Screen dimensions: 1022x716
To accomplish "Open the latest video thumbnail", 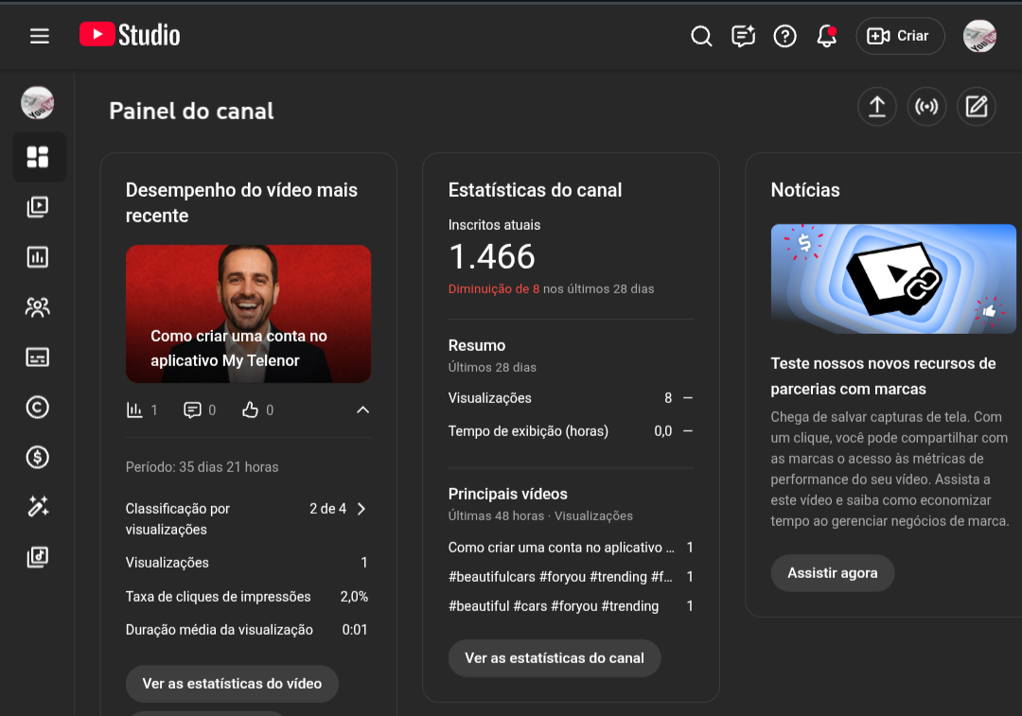I will [x=248, y=313].
